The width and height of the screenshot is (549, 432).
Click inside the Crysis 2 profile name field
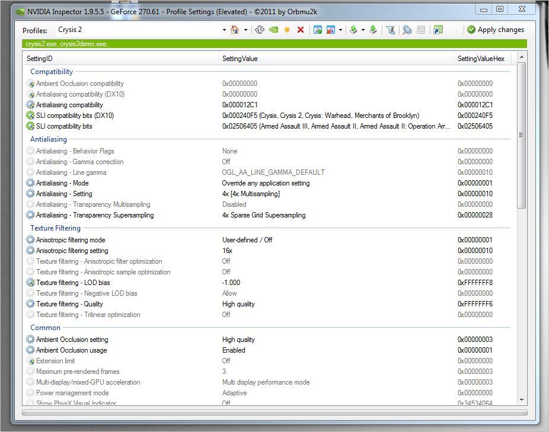(x=138, y=30)
